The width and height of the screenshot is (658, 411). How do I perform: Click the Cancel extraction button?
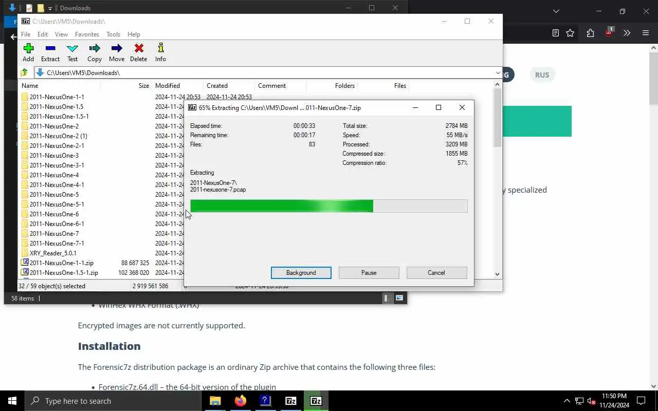pyautogui.click(x=436, y=273)
